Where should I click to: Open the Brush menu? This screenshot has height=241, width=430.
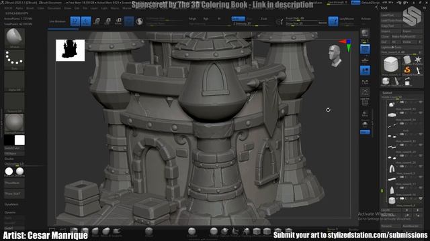click(x=30, y=8)
